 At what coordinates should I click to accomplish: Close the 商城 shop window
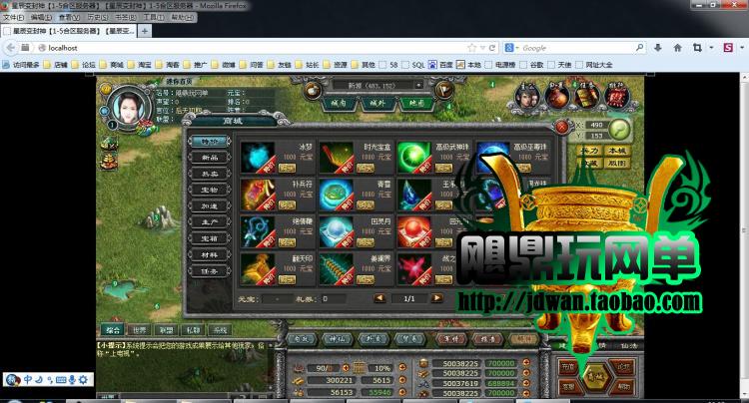(562, 127)
